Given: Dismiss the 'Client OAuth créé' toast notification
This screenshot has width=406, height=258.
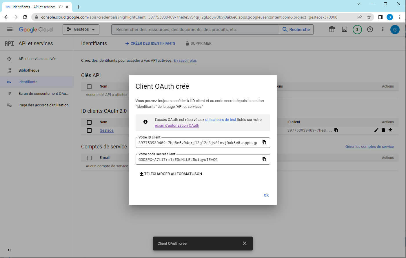Looking at the screenshot, I should coord(244,243).
